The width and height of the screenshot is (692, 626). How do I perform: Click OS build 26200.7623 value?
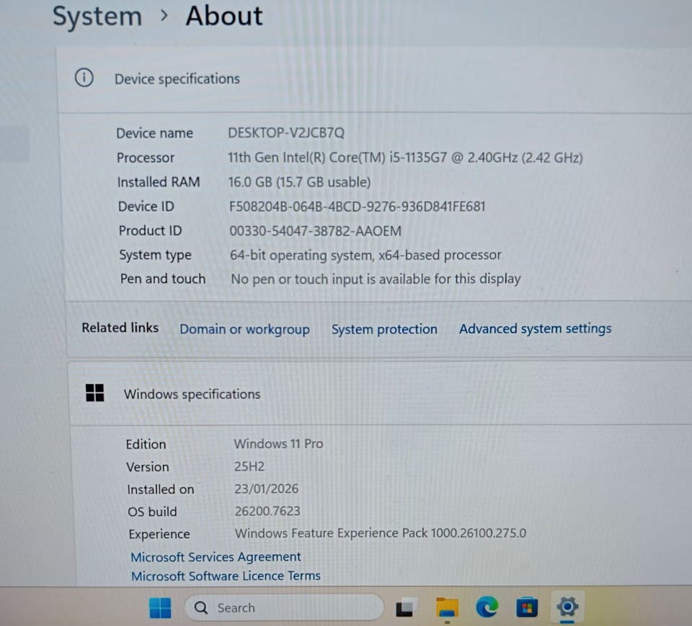click(x=267, y=511)
